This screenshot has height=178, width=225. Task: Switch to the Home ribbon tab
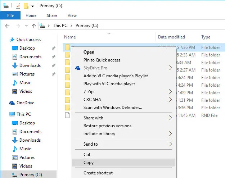click(31, 15)
